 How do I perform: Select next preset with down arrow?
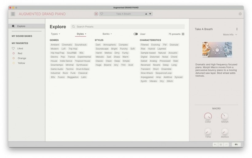tap(150, 14)
